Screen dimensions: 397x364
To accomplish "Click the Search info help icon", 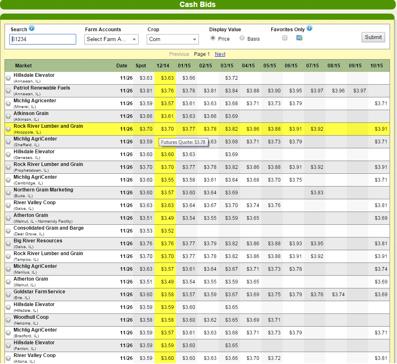I will [x=31, y=28].
